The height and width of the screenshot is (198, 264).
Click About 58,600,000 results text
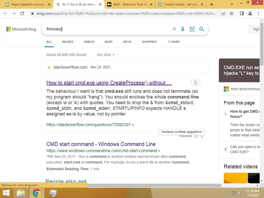[x=66, y=55]
